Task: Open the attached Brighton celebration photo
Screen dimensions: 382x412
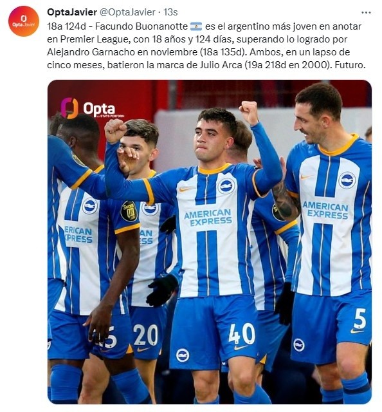Action: pyautogui.click(x=210, y=242)
